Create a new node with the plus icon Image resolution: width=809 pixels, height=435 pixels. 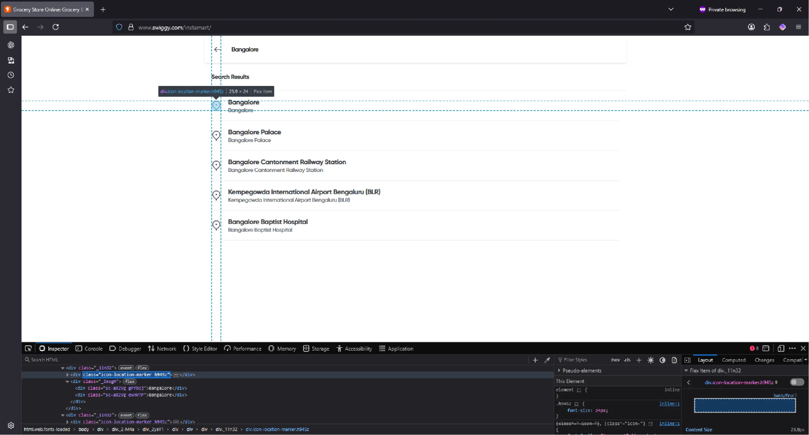535,360
